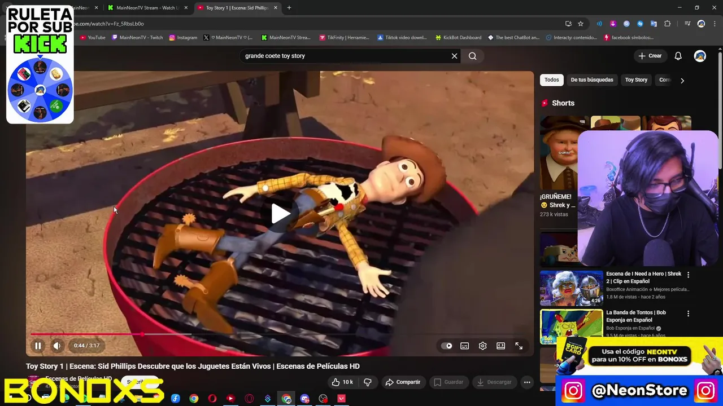The image size is (723, 406).
Task: Click the install app icon in address bar
Action: click(568, 24)
